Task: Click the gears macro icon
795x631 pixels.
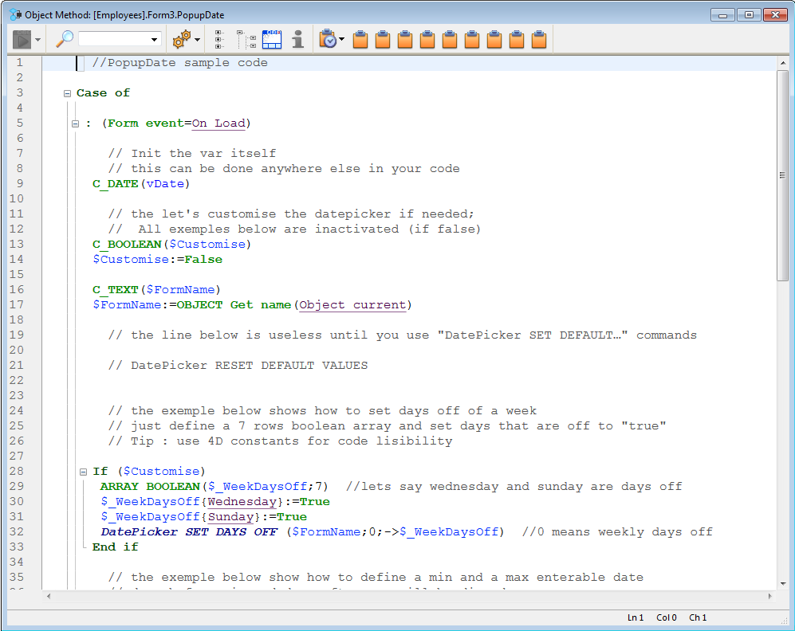Action: pyautogui.click(x=182, y=39)
